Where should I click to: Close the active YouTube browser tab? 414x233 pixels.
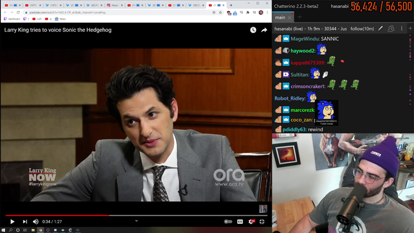[223, 5]
